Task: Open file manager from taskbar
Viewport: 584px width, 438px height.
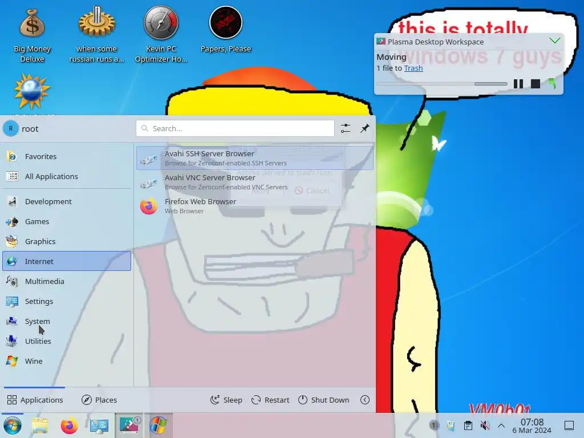Action: point(40,425)
